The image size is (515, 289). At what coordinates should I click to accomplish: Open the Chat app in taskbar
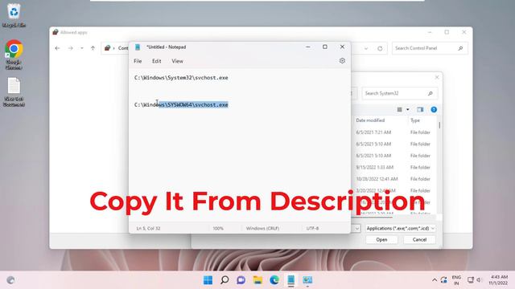point(241,280)
